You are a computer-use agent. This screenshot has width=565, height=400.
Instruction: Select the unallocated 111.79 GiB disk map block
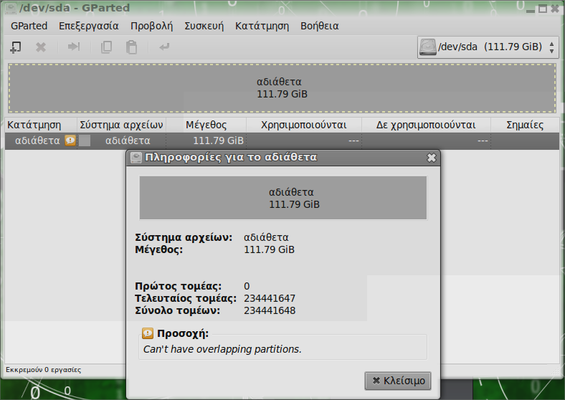click(x=282, y=87)
